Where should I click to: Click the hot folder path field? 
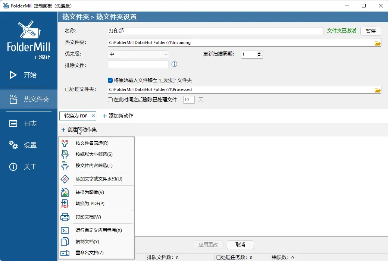241,43
